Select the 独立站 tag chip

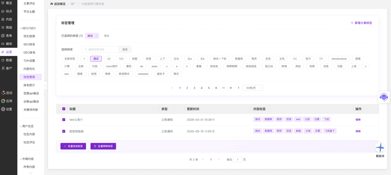tap(269, 67)
